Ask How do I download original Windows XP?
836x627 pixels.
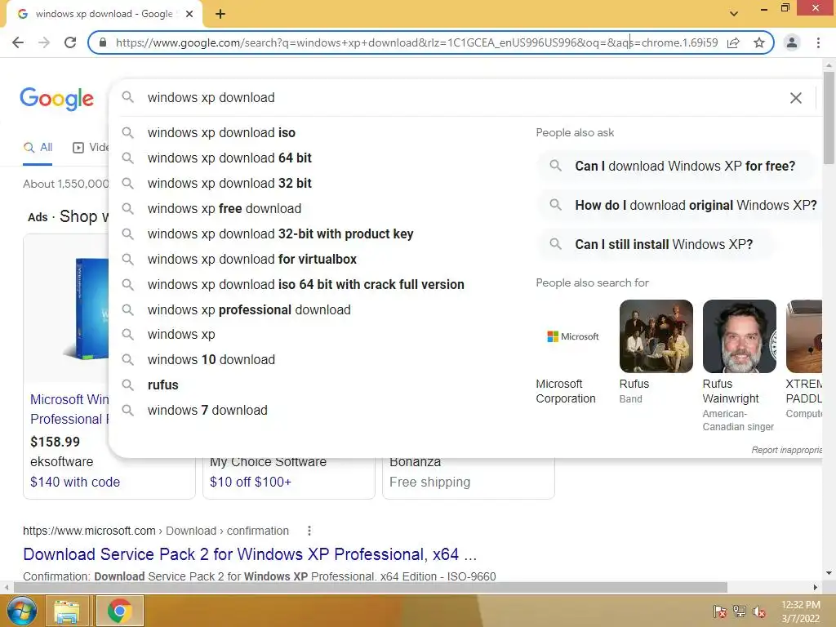tap(681, 205)
